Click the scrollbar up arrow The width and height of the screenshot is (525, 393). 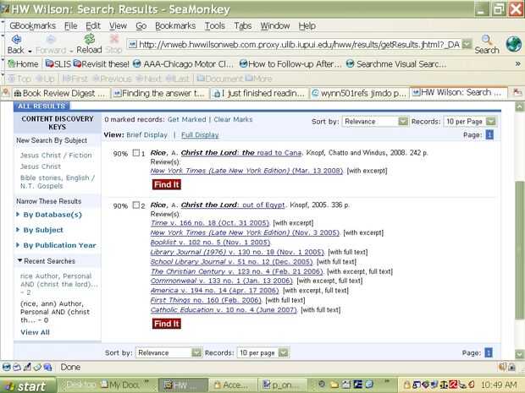(x=520, y=106)
